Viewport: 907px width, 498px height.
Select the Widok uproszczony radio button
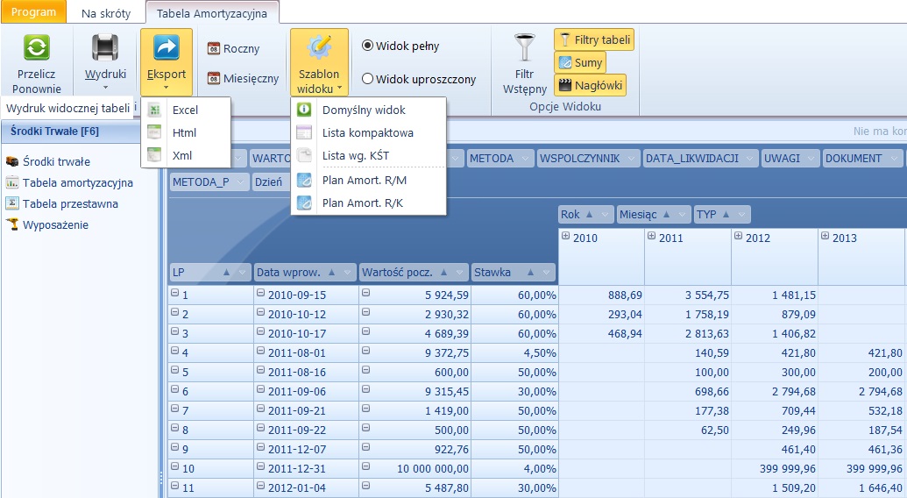(367, 79)
